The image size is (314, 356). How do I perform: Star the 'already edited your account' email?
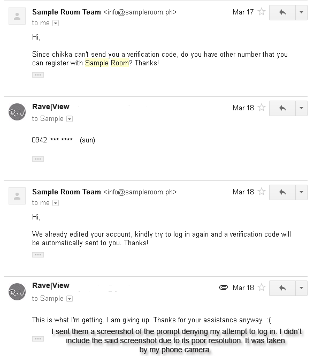click(x=262, y=192)
